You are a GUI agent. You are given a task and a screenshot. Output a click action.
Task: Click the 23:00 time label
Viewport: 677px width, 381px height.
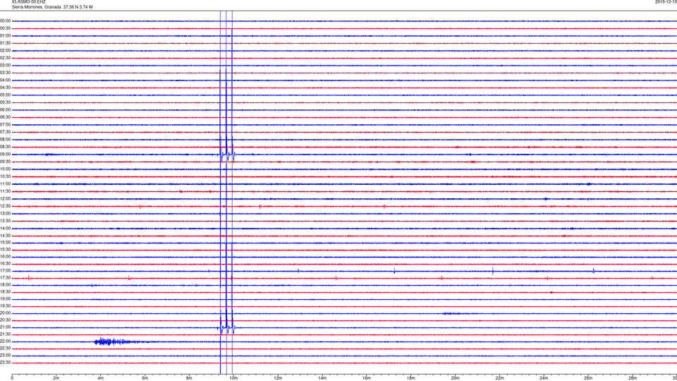(x=5, y=356)
